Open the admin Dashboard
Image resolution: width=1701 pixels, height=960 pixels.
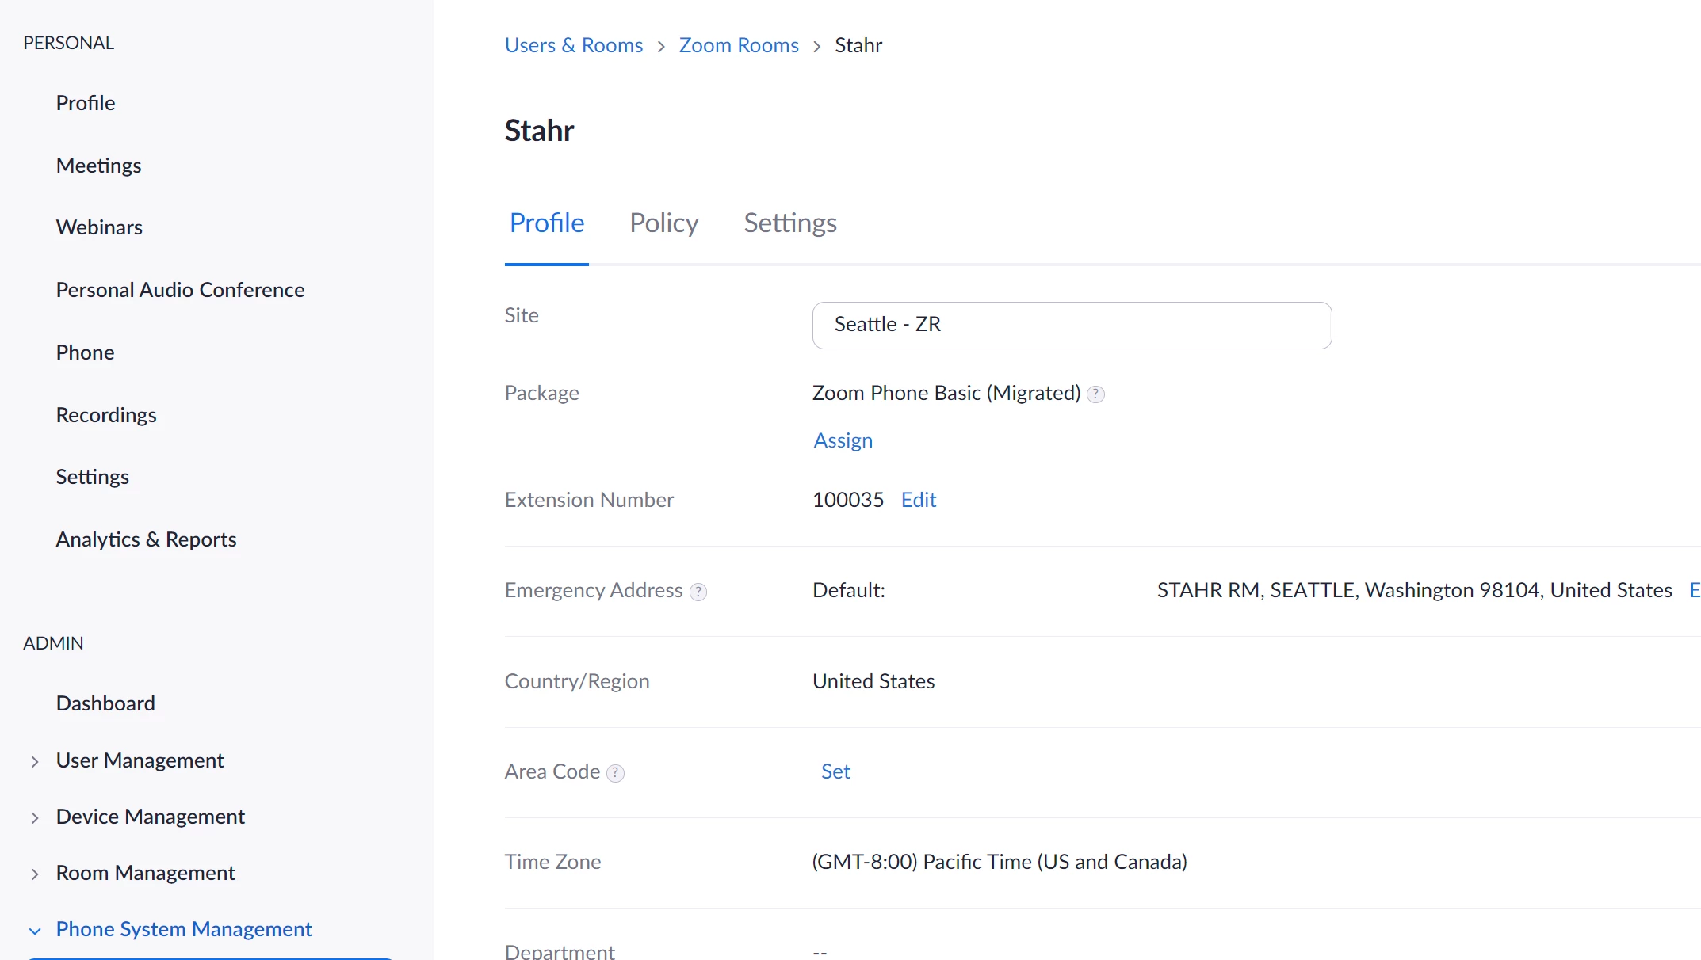click(x=105, y=703)
